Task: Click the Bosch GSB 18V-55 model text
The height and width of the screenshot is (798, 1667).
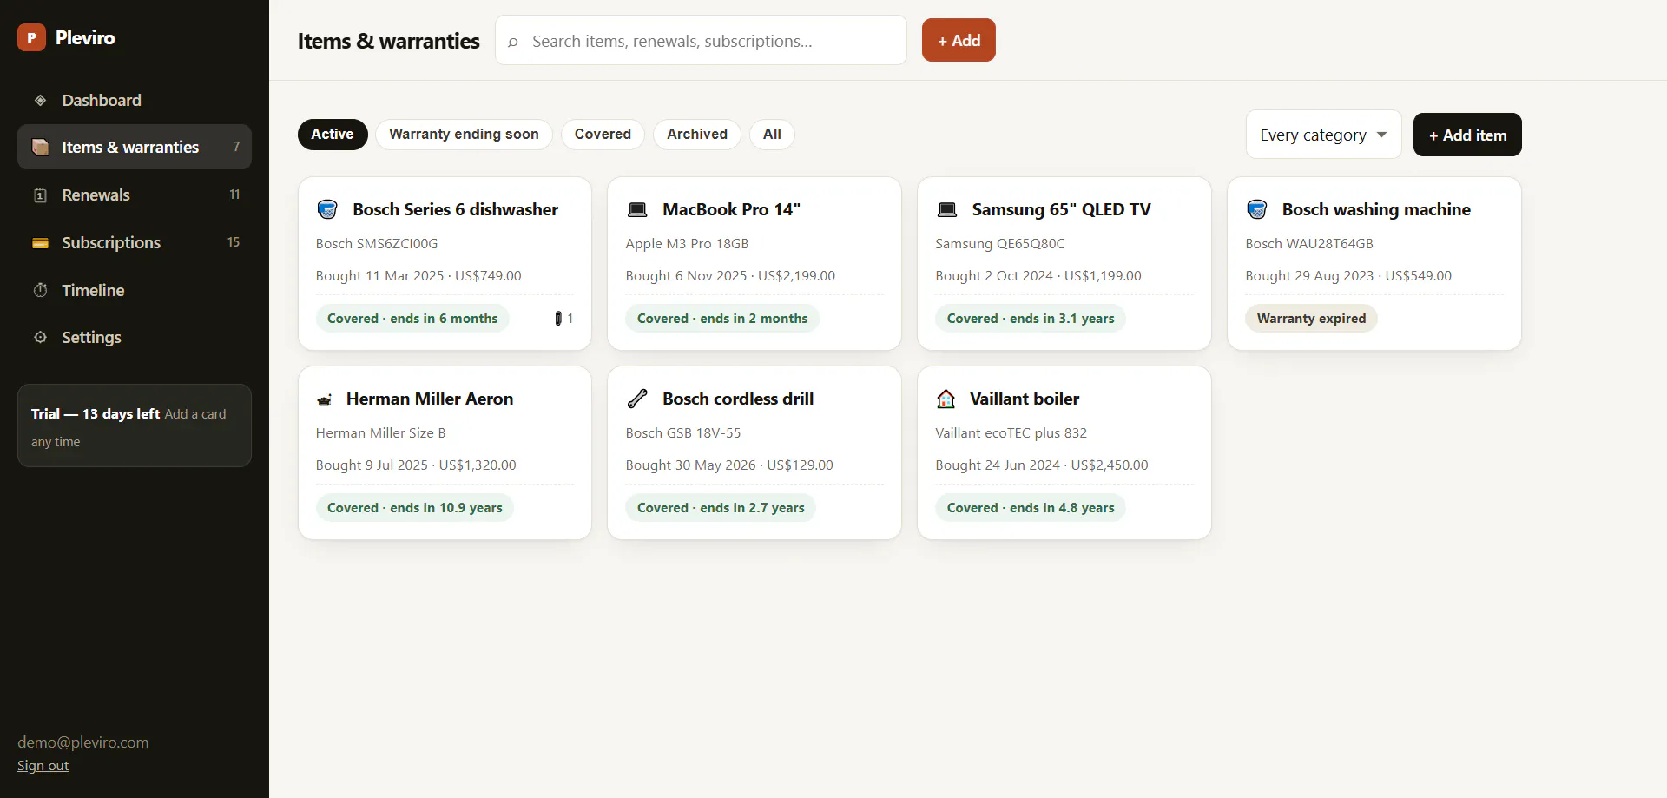Action: (683, 433)
